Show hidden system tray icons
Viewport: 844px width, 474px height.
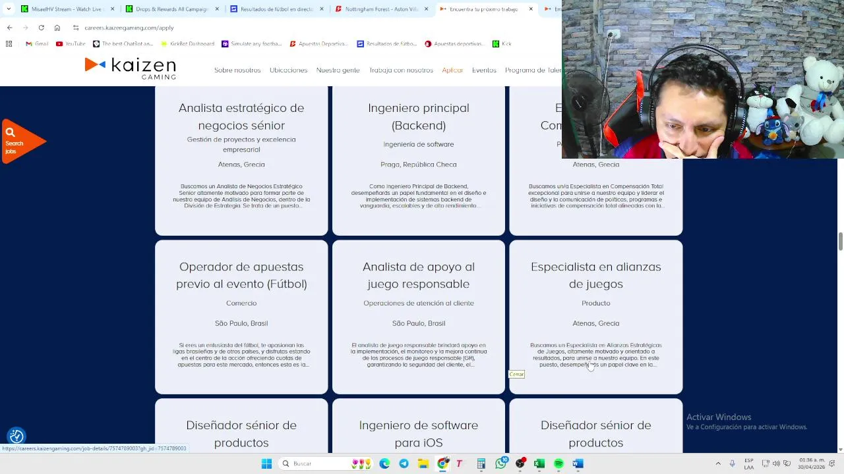[x=718, y=463]
